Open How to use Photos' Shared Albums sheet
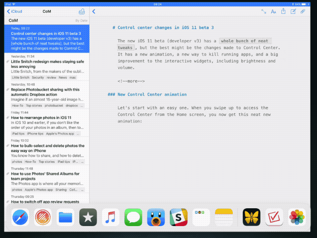Image resolution: width=317 pixels, height=238 pixels. (47, 179)
